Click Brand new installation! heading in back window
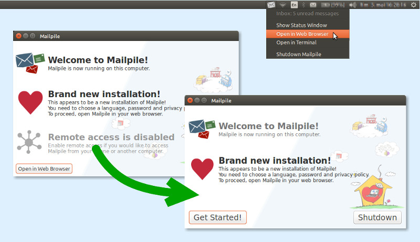 click(x=104, y=94)
